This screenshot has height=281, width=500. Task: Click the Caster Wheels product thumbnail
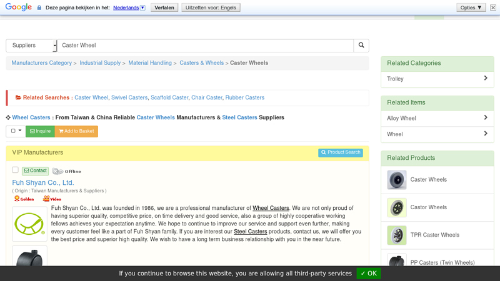coord(397,180)
